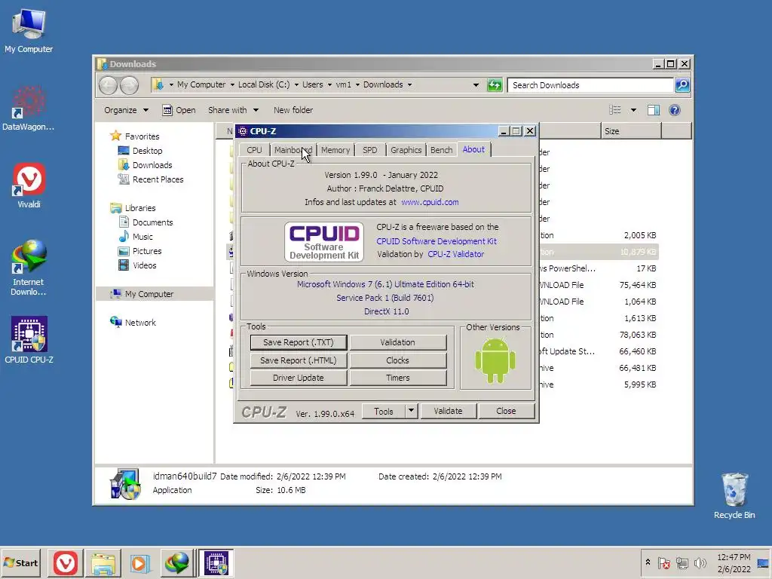Refresh the Downloads folder
This screenshot has height=579, width=772.
(495, 85)
